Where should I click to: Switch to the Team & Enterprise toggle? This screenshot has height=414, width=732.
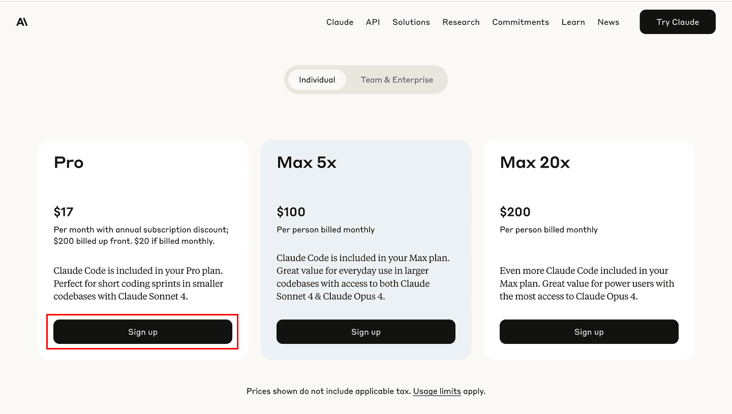click(397, 79)
